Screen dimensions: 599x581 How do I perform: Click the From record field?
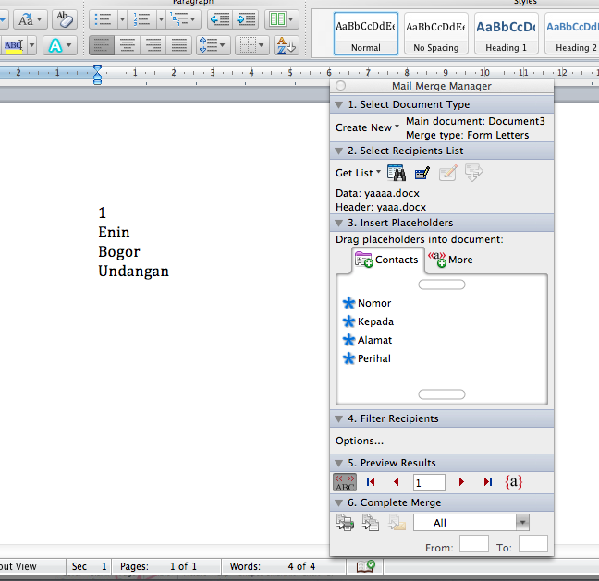tap(474, 544)
